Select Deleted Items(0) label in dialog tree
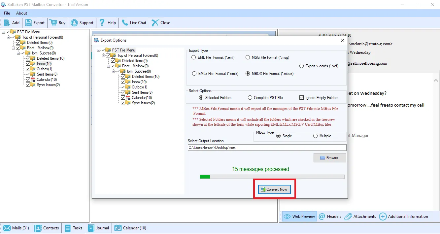Viewport: 440px width, 234px height. 135,61
